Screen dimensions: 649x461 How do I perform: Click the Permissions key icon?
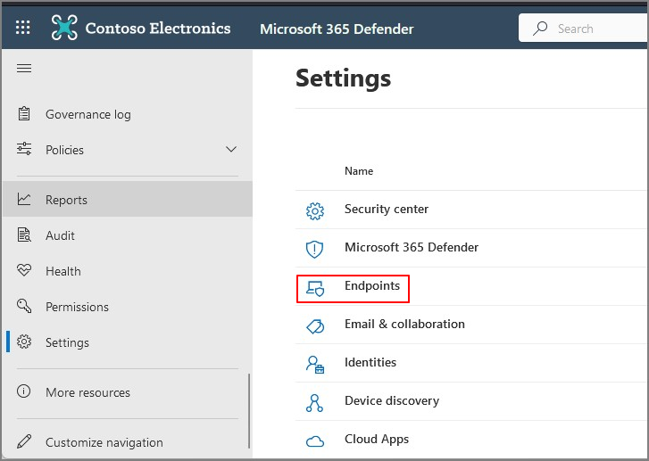pyautogui.click(x=24, y=306)
